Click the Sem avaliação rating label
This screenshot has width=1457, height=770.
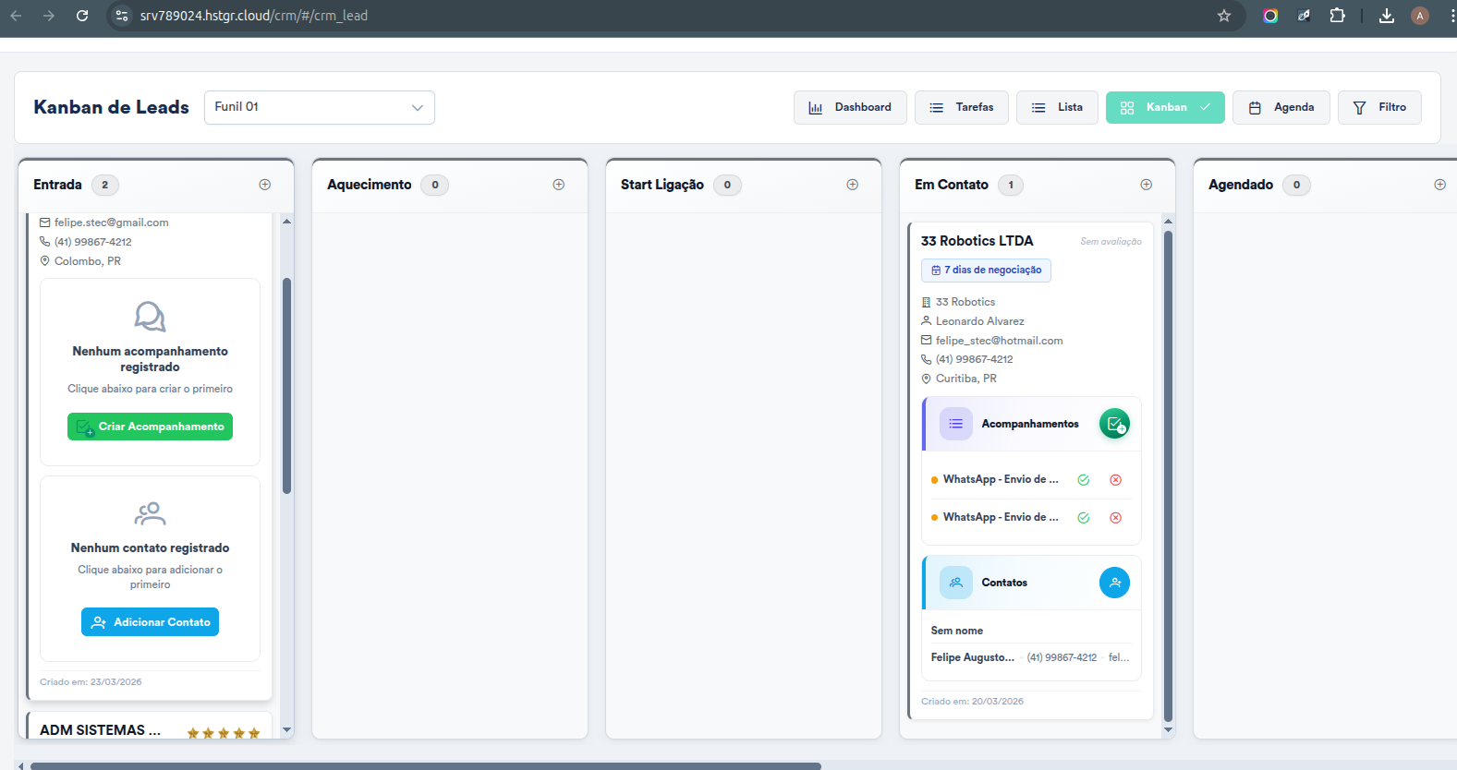[1111, 242]
